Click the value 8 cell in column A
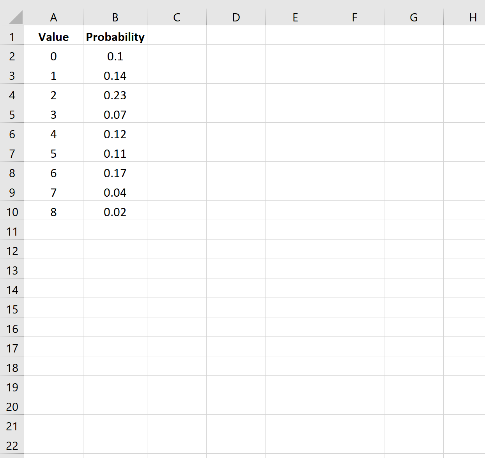 click(x=54, y=212)
